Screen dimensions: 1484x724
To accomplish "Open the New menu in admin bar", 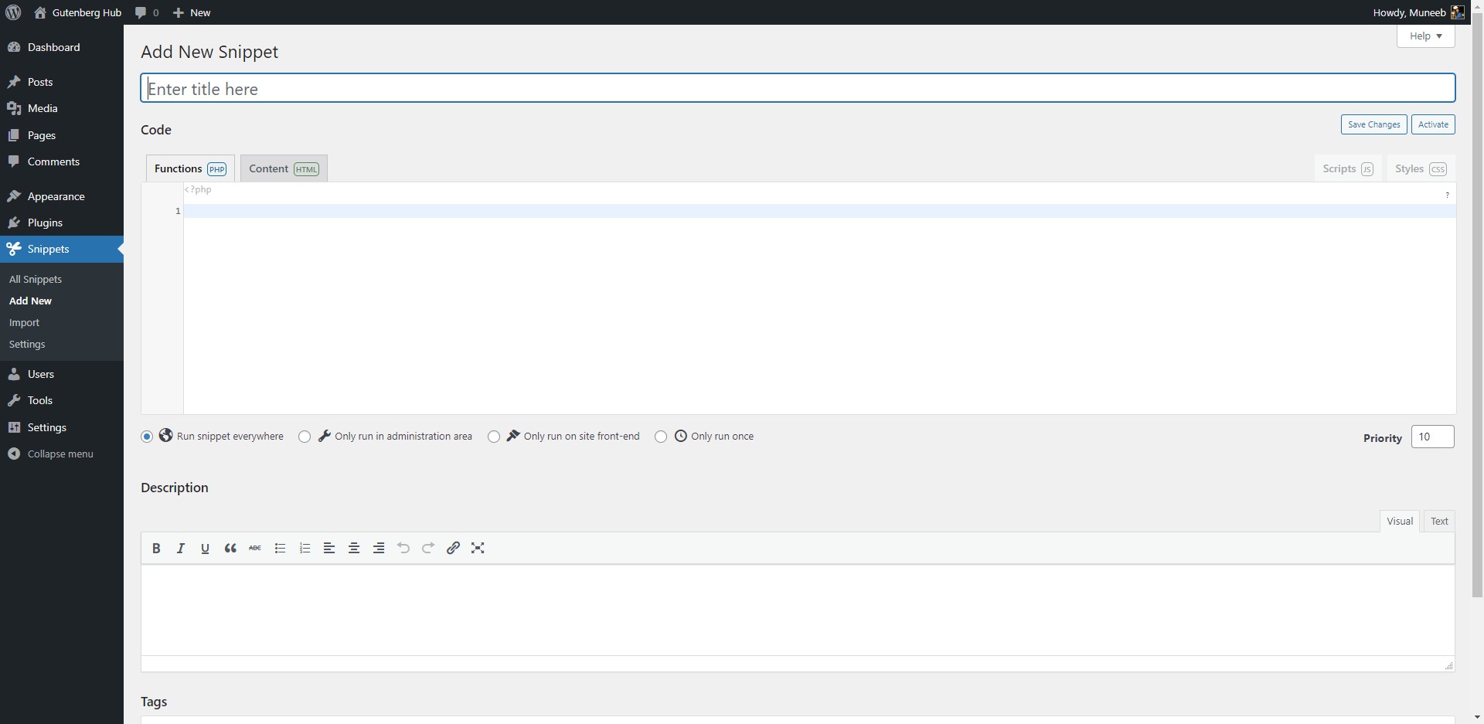I will pos(192,12).
